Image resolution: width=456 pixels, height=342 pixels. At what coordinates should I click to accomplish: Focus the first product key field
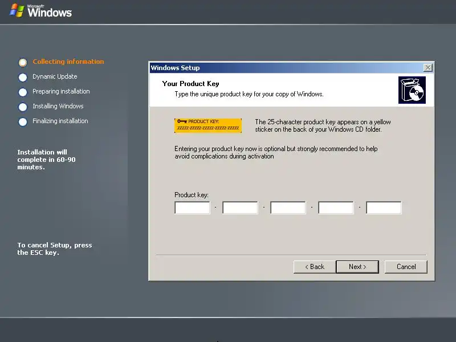[x=192, y=207]
